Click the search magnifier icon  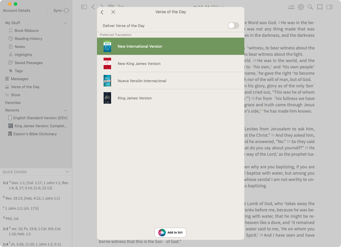(x=310, y=7)
